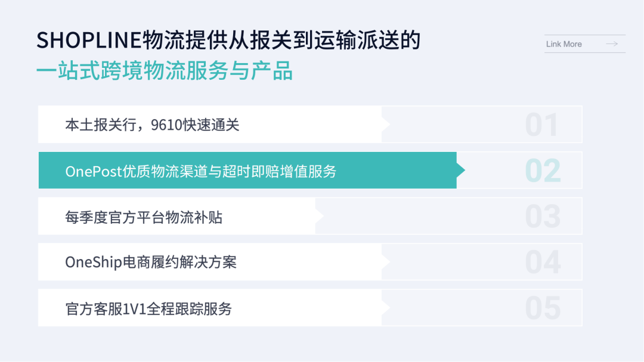The width and height of the screenshot is (644, 362).
Task: Open OneShip电商履约解决方案 item
Action: click(151, 263)
